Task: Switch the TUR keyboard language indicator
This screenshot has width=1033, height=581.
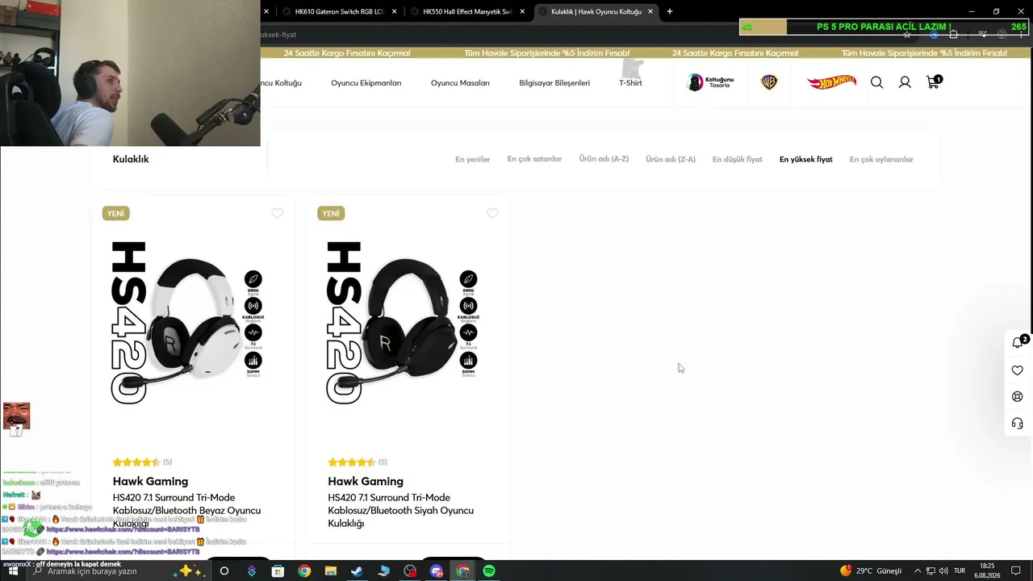Action: [960, 571]
